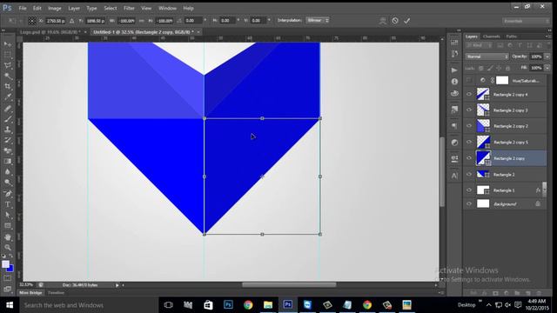
Task: Open the status bar info arrow menu
Action: click(117, 285)
